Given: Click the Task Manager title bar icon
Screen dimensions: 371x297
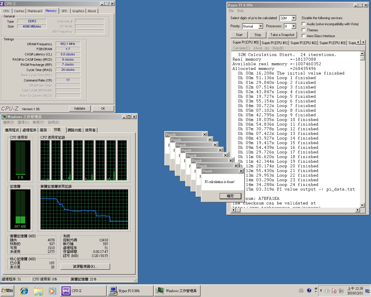Looking at the screenshot, I should (x=4, y=117).
